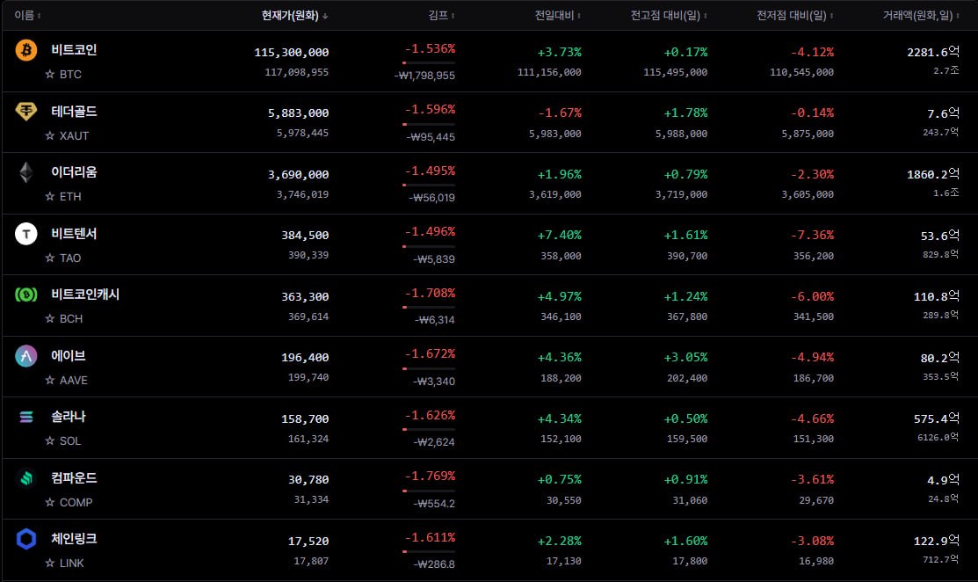Click the +4.97% daily change value
The width and height of the screenshot is (978, 582).
point(559,296)
